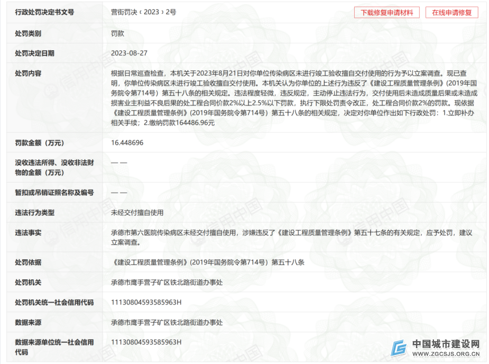This screenshot has width=489, height=364.
Task: Click the 数据来源 office name value
Action: [x=167, y=322]
